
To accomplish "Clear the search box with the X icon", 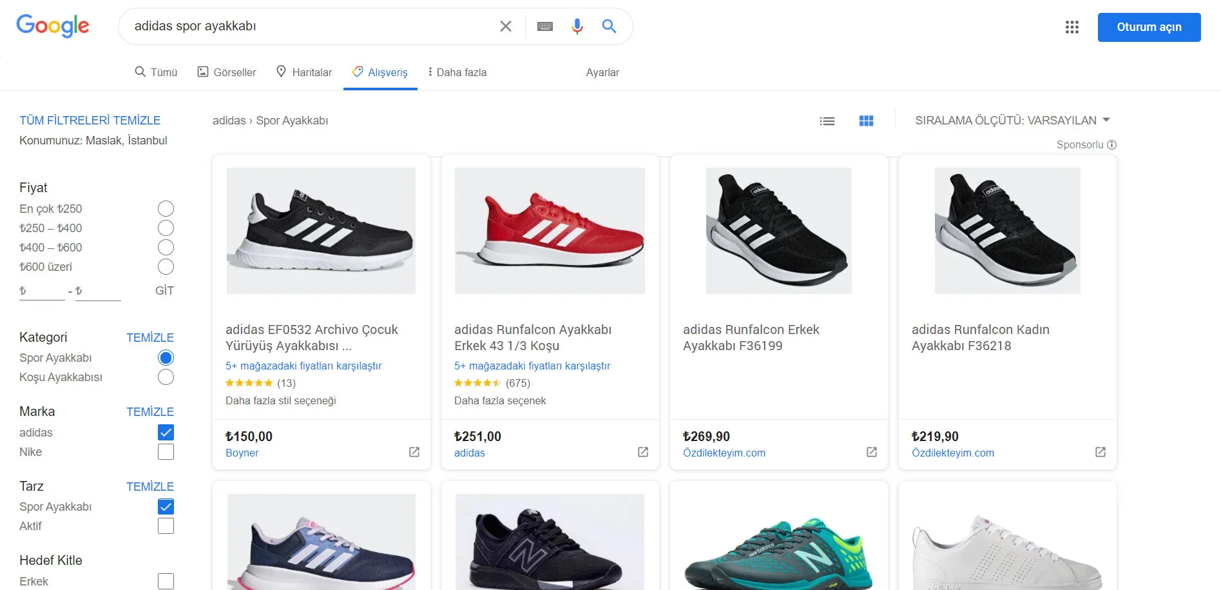I will (506, 26).
